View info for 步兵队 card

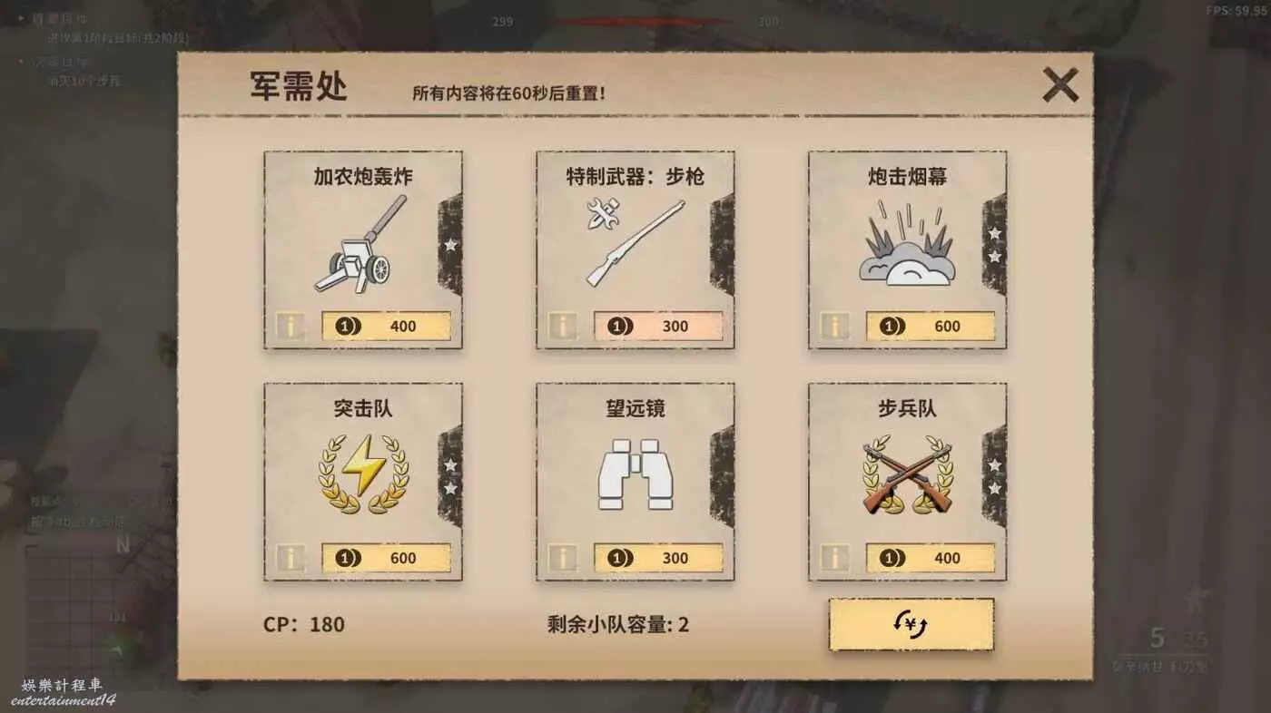835,558
